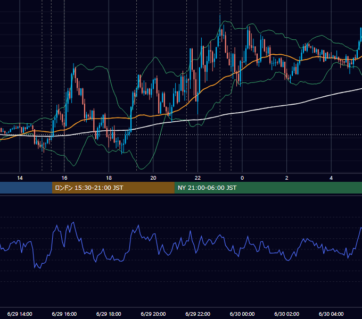Click hour label 16 on price chart axis

[64, 178]
